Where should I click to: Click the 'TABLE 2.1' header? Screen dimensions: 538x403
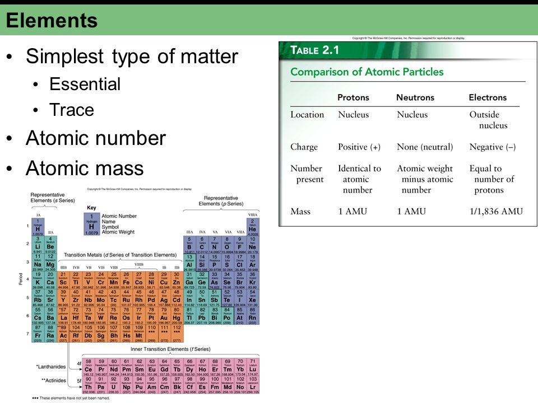(314, 50)
